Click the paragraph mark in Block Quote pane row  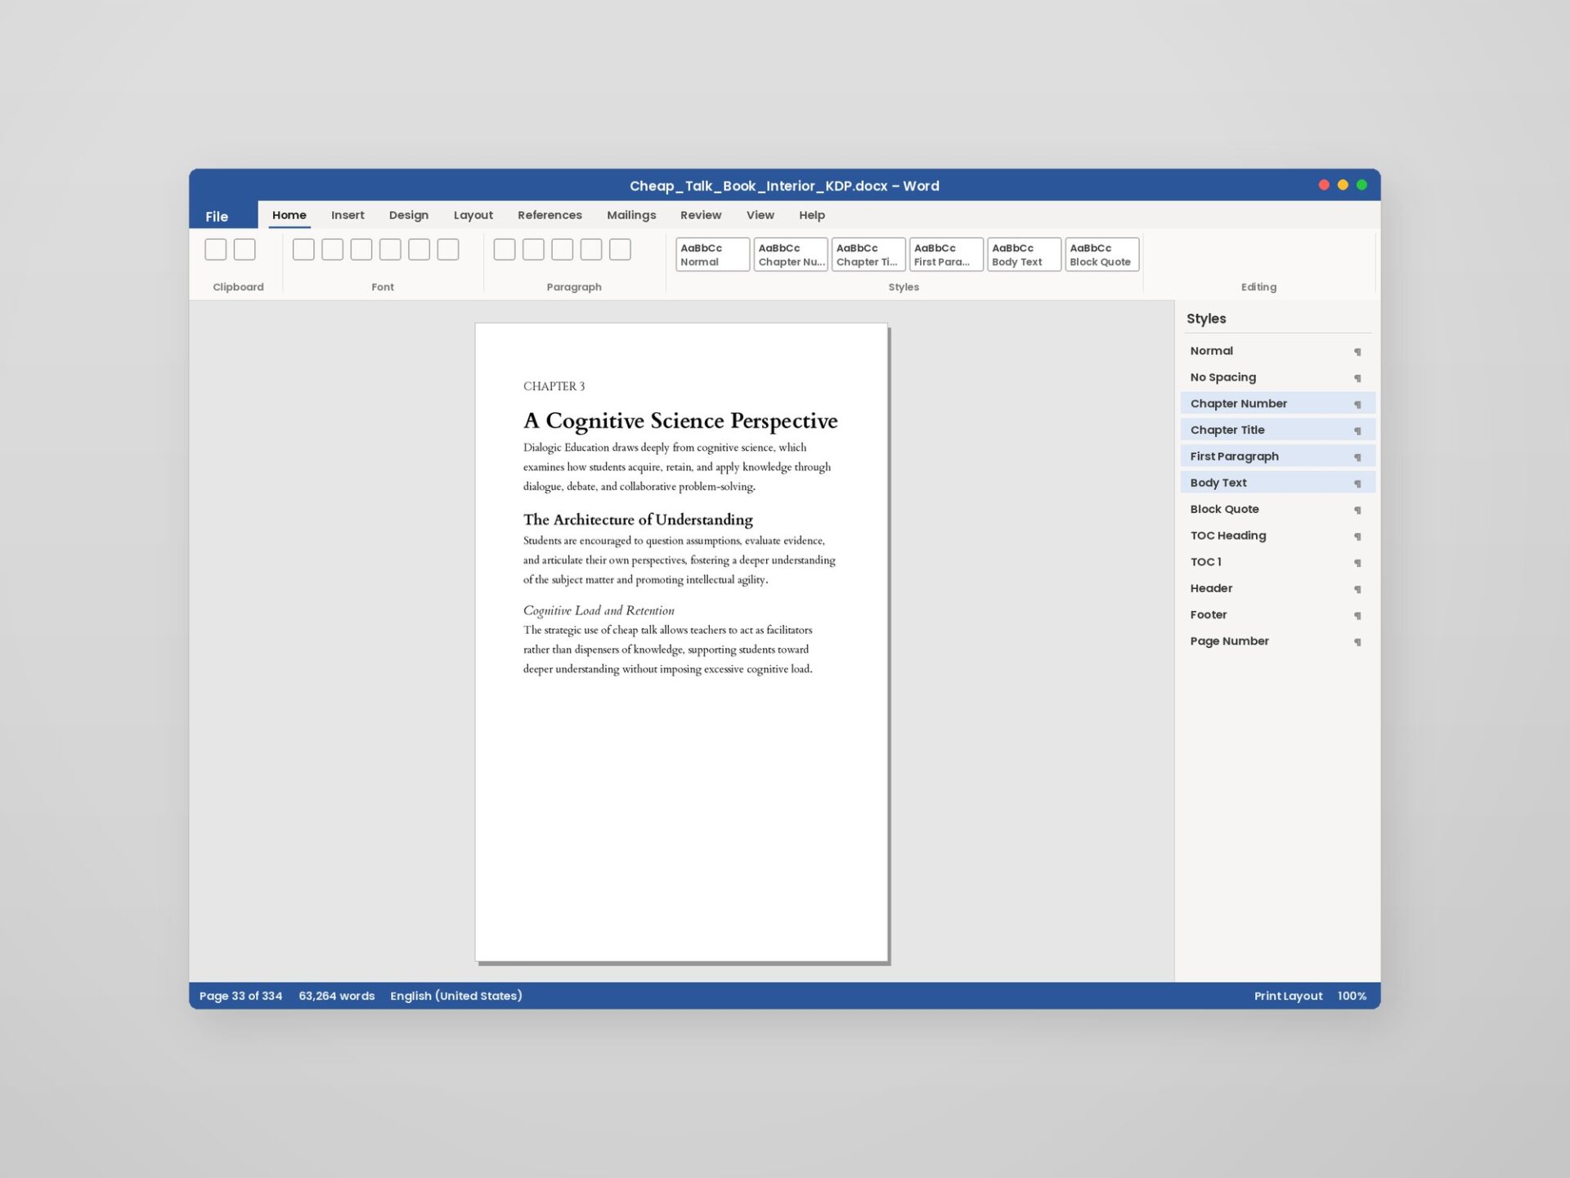(1357, 510)
